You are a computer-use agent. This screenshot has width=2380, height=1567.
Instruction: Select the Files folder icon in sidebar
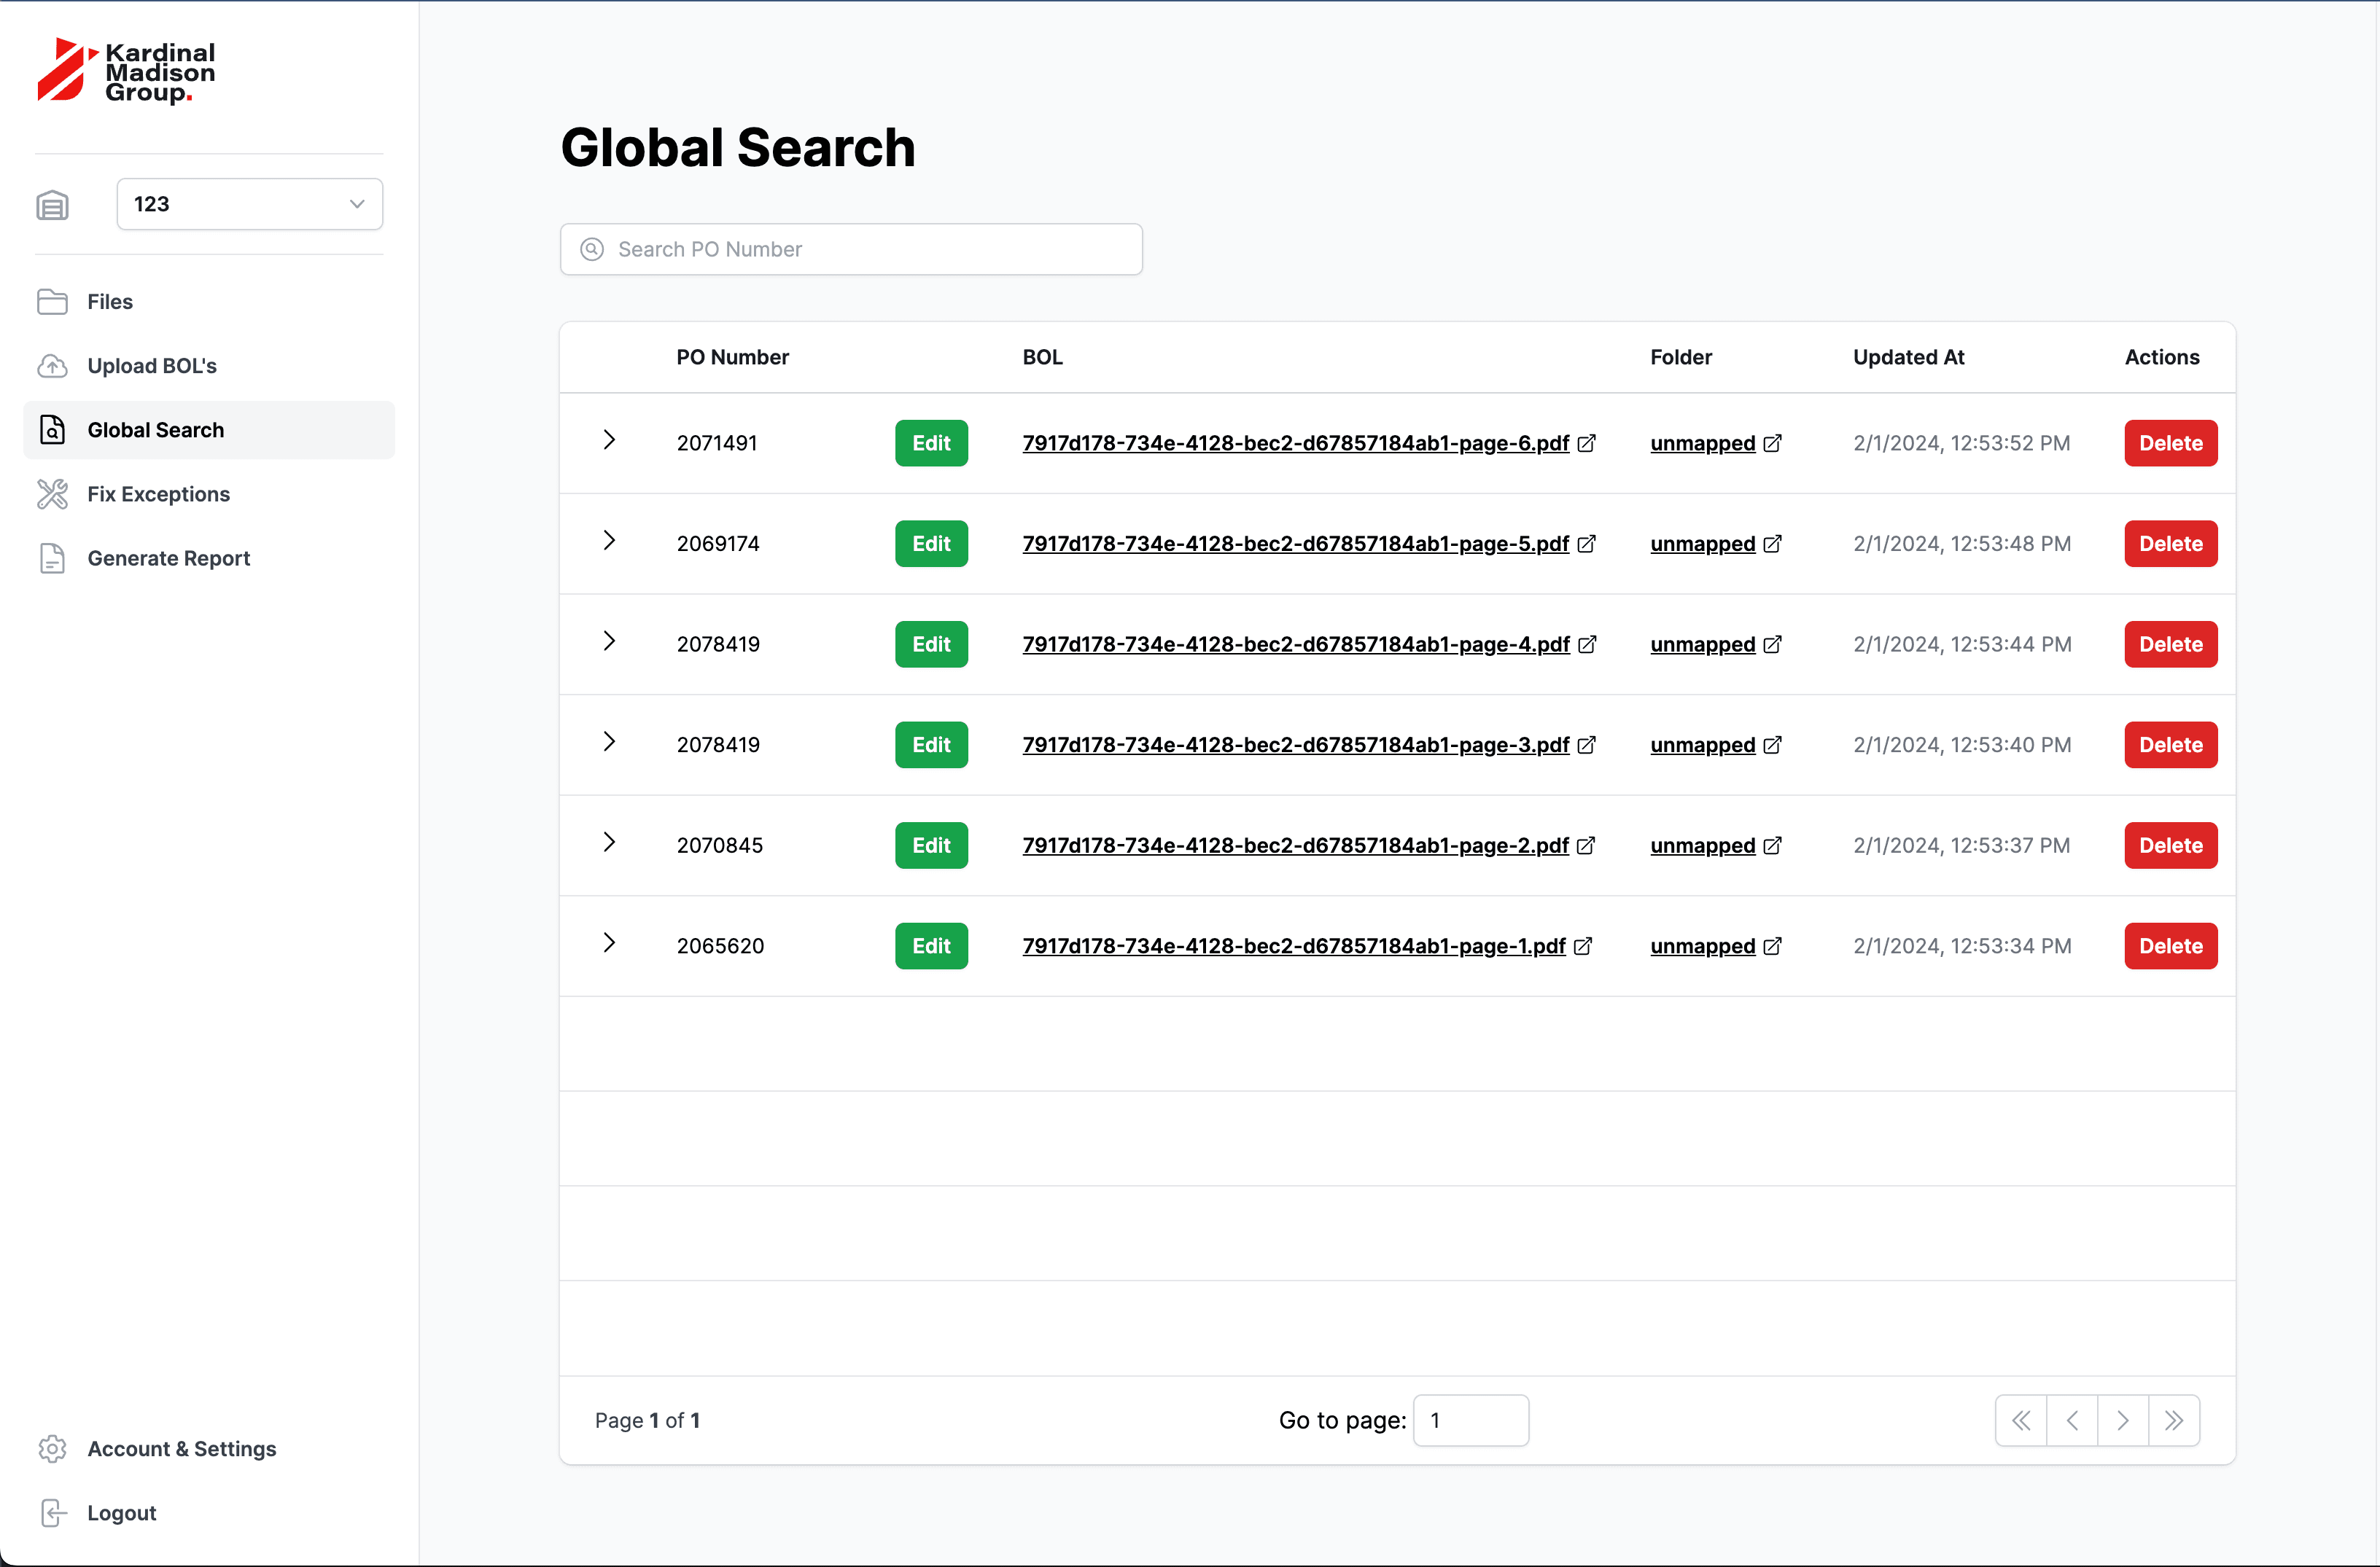pyautogui.click(x=53, y=301)
